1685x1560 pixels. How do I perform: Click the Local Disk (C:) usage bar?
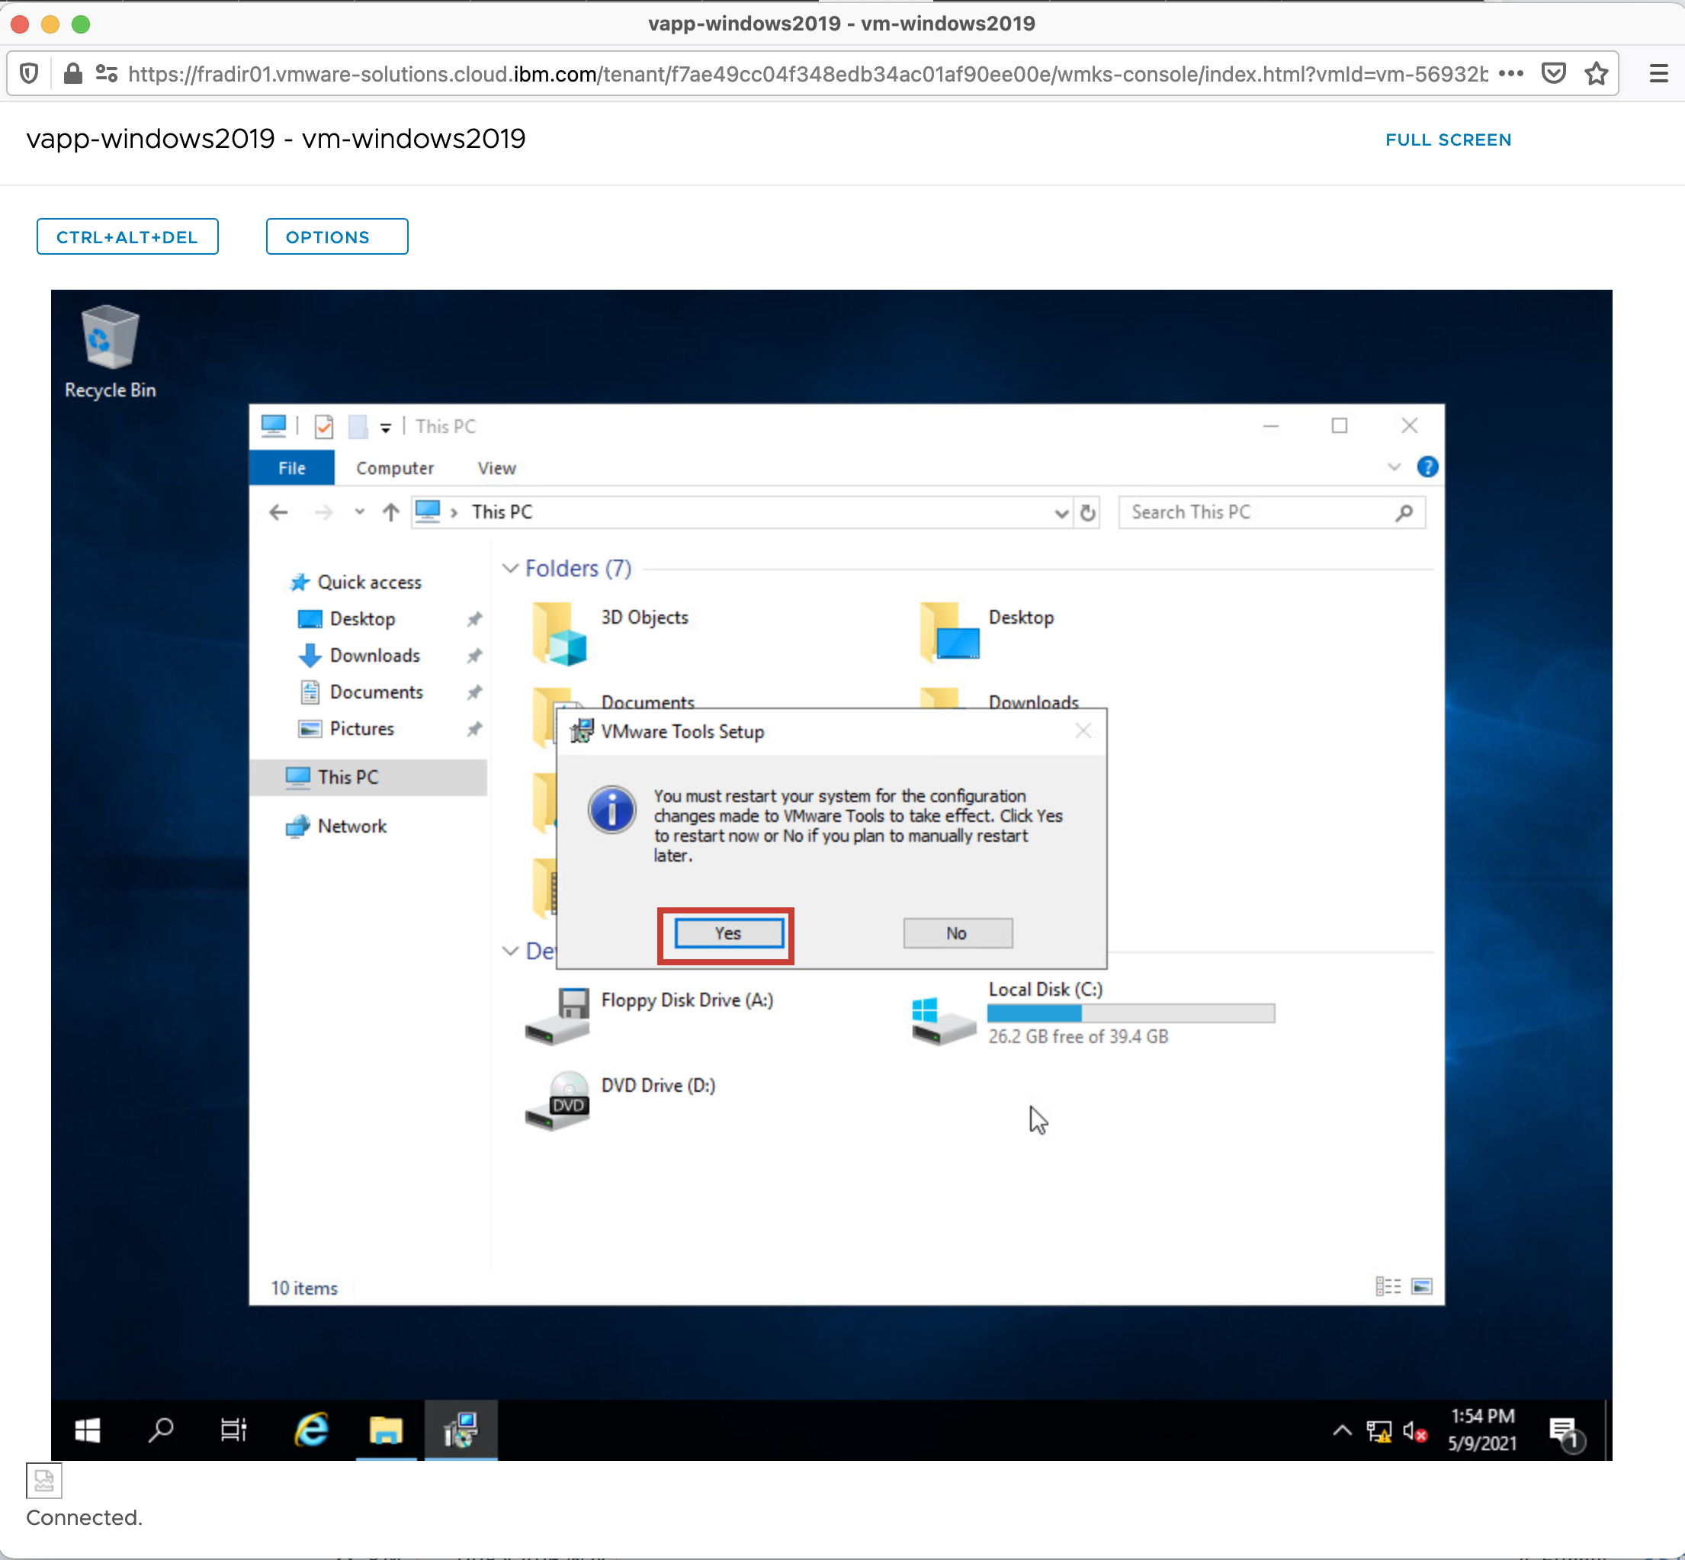(1131, 1013)
